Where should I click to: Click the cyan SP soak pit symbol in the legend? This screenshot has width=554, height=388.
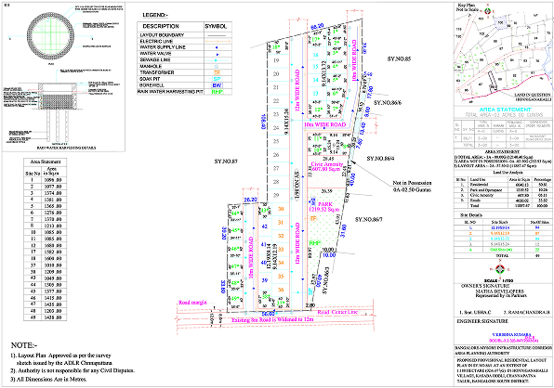pos(217,79)
